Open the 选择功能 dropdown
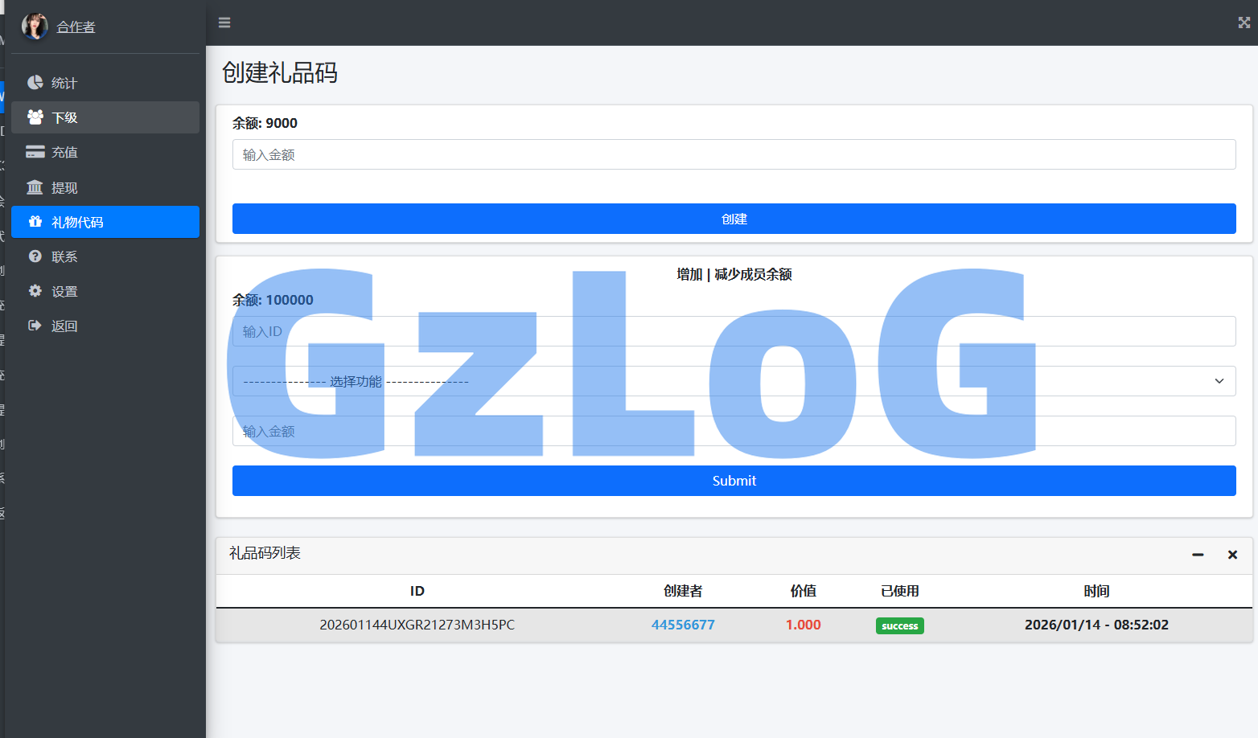Screen dimensions: 1258x738 click(734, 381)
